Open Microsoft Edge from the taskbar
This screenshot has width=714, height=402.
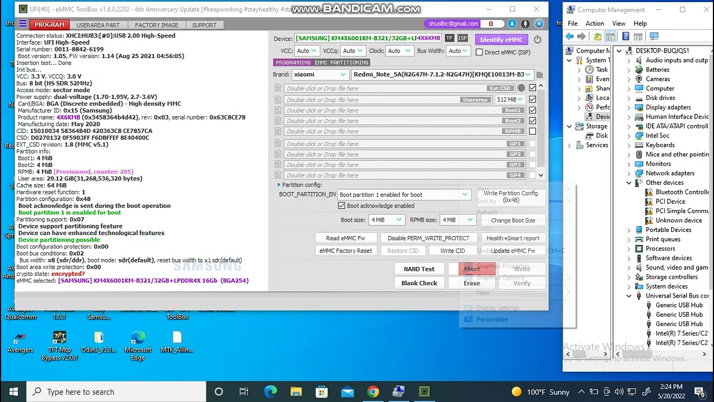click(270, 391)
